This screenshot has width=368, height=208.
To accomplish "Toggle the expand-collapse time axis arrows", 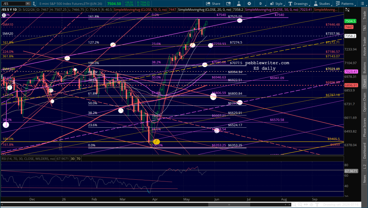I will pyautogui.click(x=306, y=205).
